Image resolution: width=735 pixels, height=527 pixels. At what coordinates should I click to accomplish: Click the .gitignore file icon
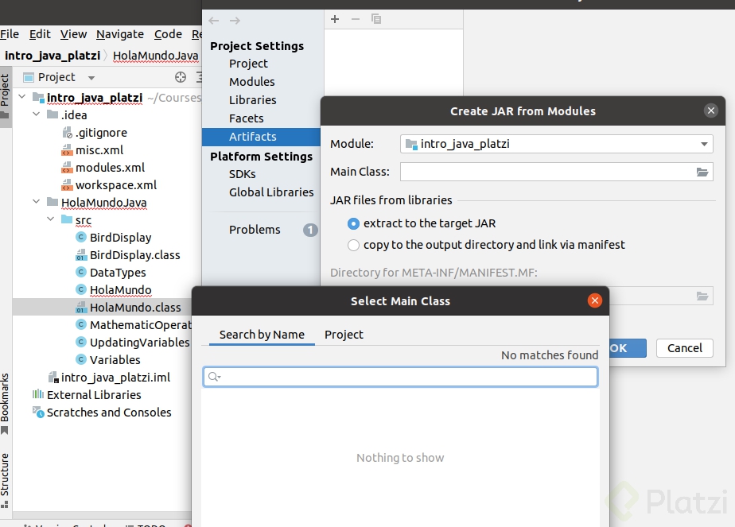67,133
